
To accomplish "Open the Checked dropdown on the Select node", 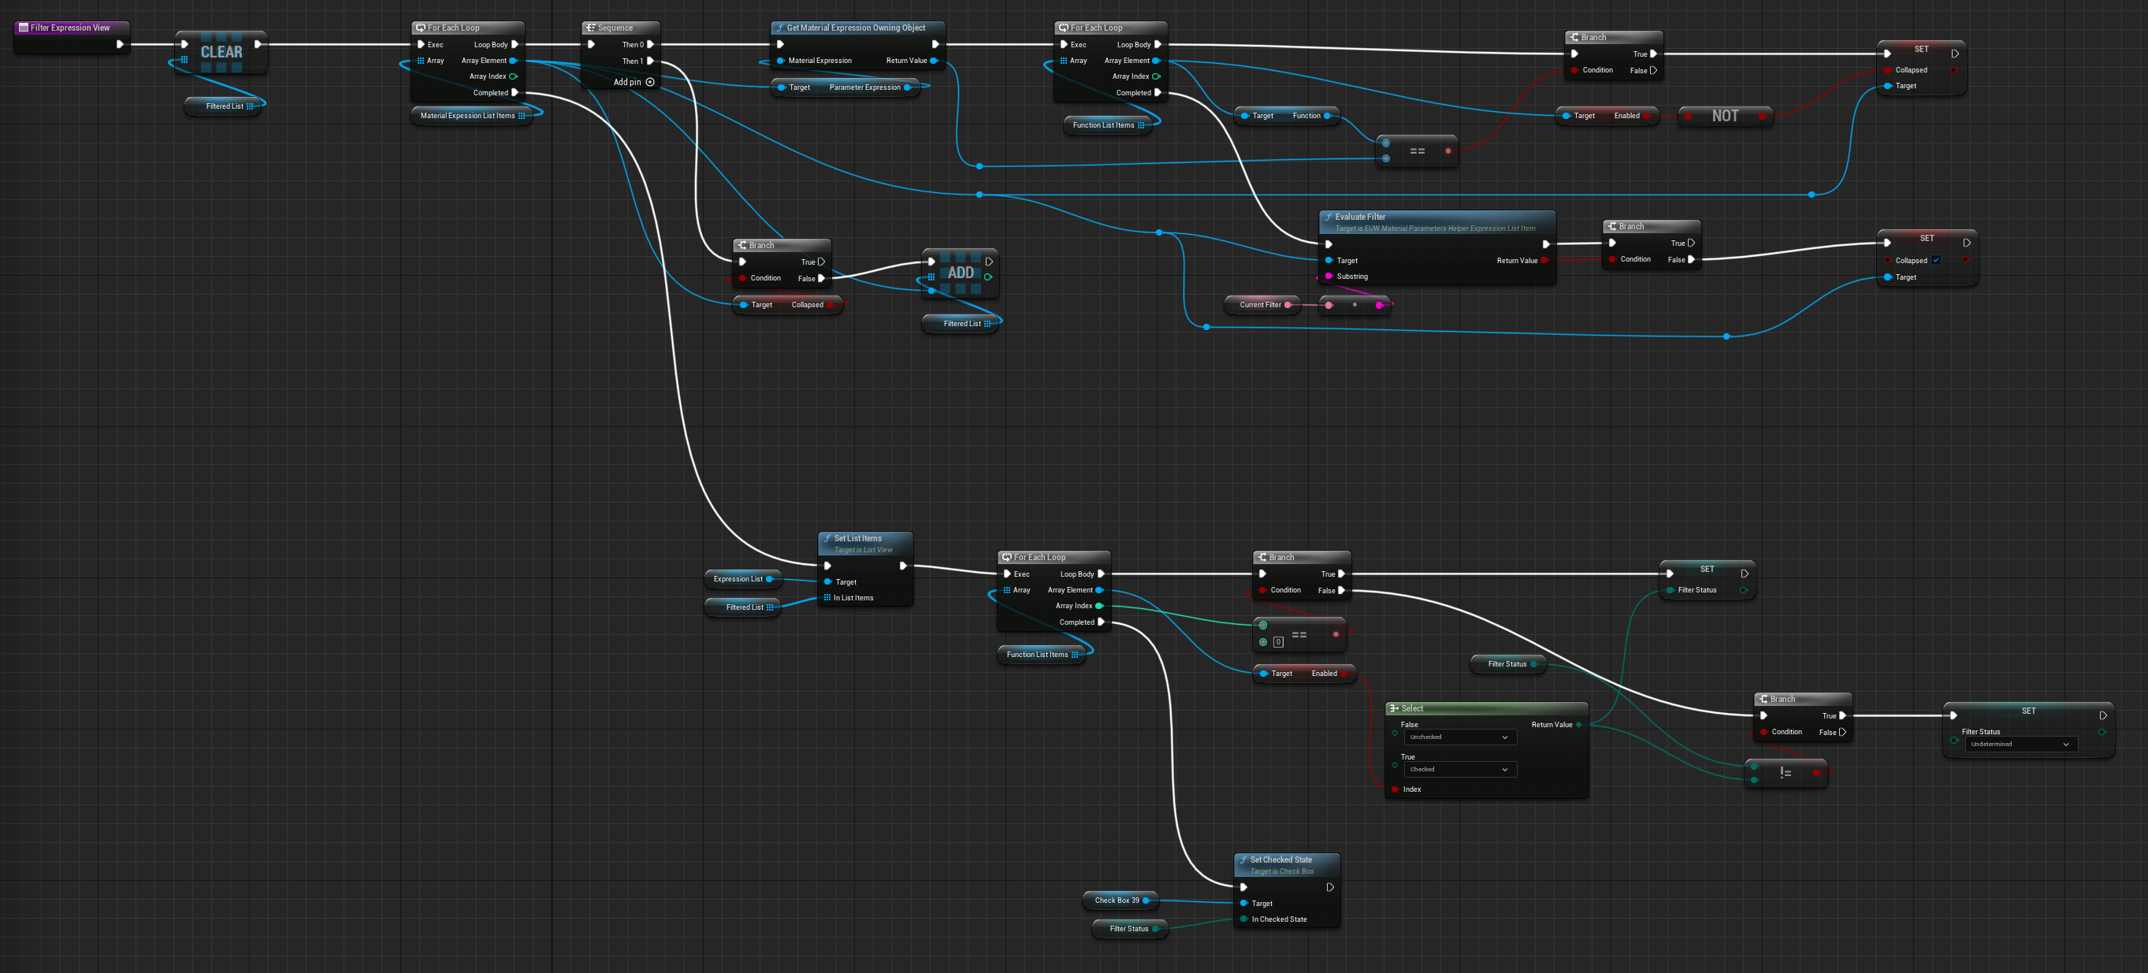I will (1459, 770).
